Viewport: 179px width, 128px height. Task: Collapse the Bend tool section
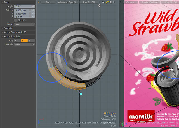[3, 2]
